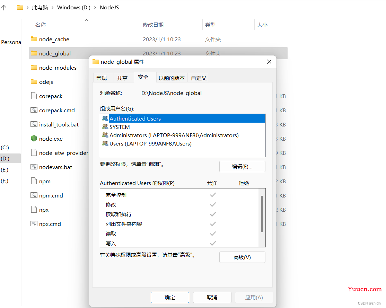Select the node_cache folder icon

34,39
